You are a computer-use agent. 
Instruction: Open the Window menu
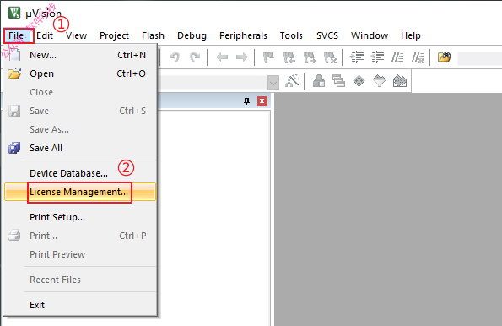coord(370,35)
